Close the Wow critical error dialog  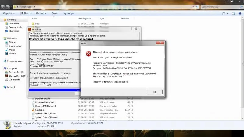click(x=160, y=43)
